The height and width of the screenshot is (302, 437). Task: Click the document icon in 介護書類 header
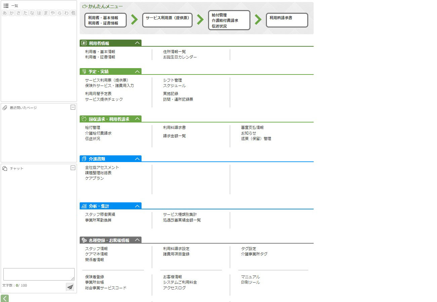click(x=84, y=159)
